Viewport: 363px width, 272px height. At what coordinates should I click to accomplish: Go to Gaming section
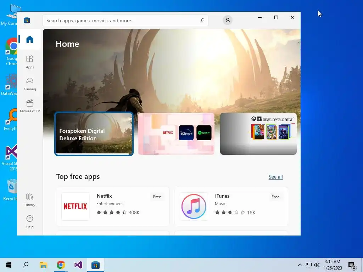pos(30,84)
